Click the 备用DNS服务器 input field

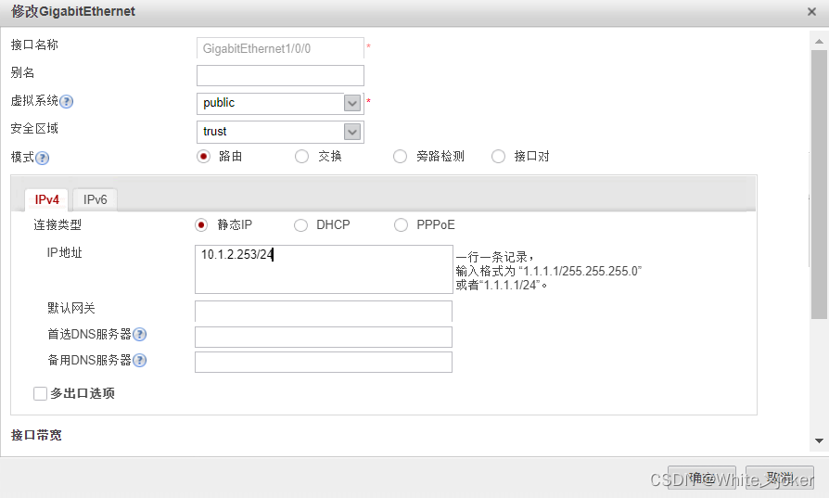(x=324, y=362)
